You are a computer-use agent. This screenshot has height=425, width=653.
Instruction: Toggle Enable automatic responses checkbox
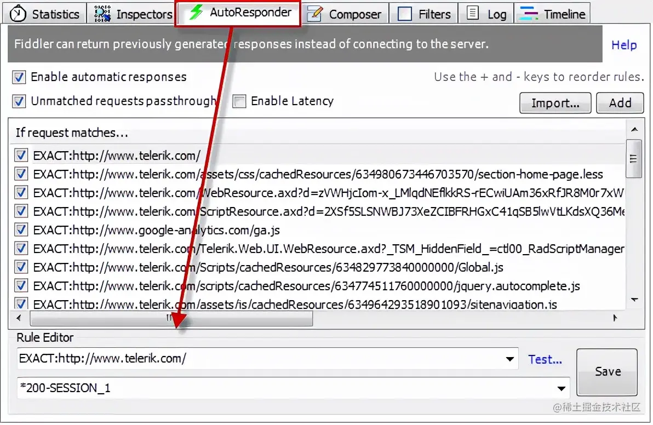[x=19, y=77]
